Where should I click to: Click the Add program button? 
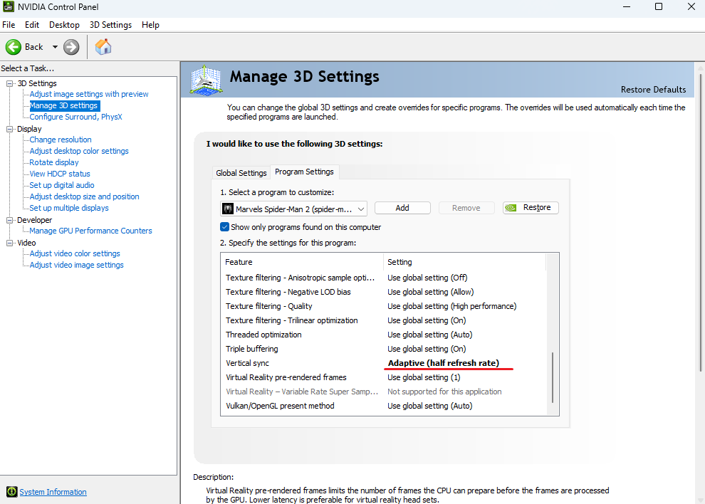[x=402, y=208]
